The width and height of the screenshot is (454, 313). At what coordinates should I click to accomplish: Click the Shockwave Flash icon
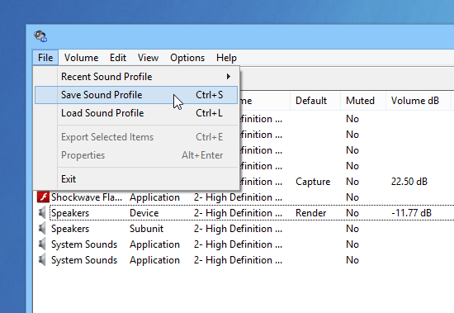tap(43, 197)
